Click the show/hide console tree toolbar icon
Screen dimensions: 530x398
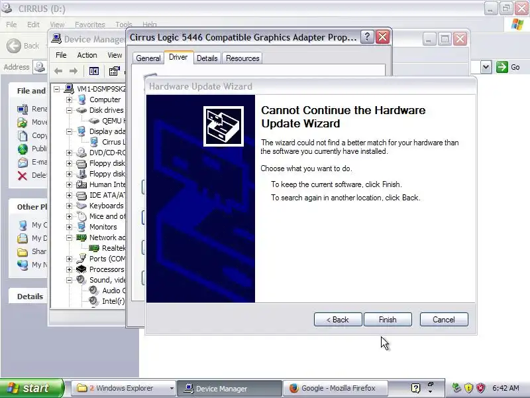(93, 71)
